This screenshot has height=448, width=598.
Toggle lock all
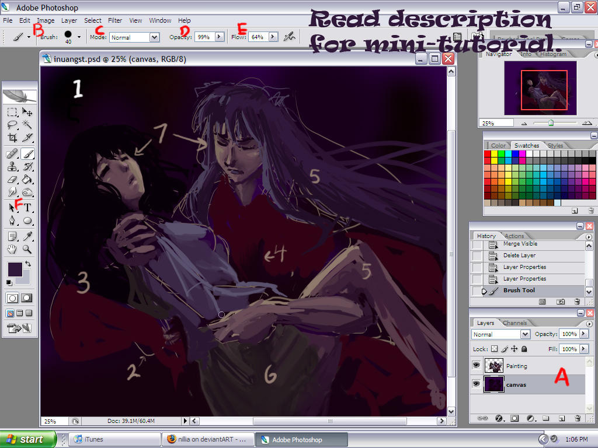pyautogui.click(x=524, y=349)
